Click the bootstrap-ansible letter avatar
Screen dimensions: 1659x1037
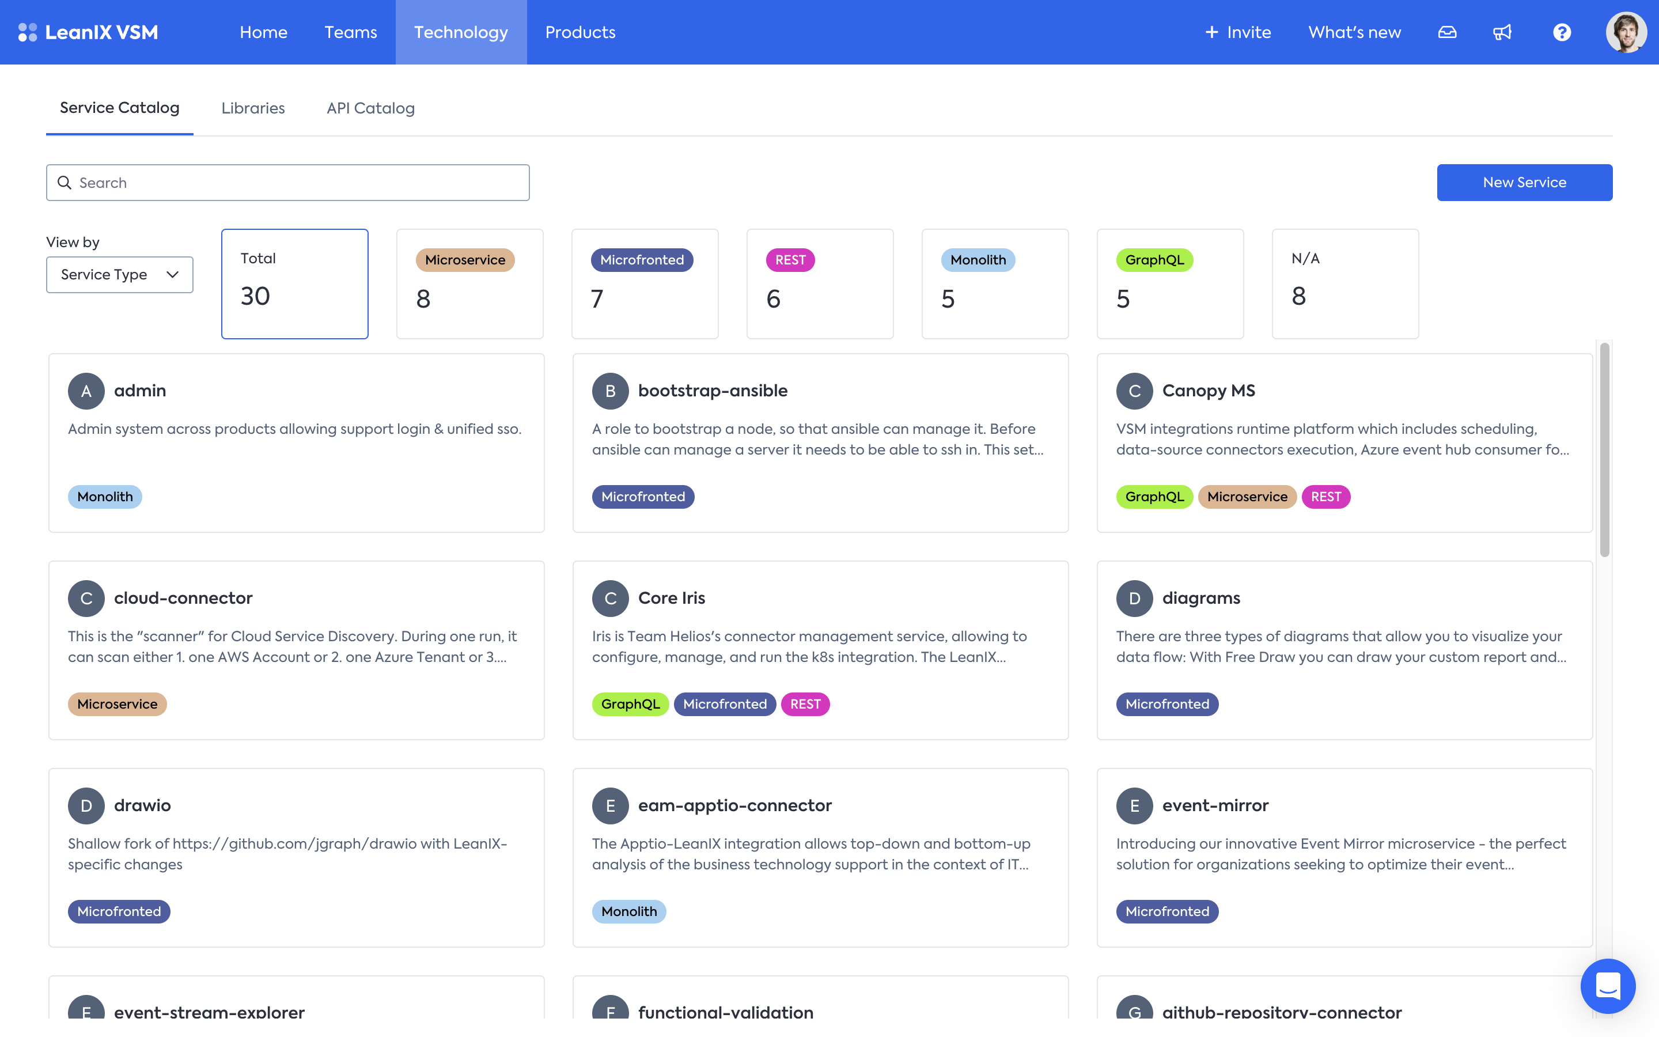click(610, 391)
